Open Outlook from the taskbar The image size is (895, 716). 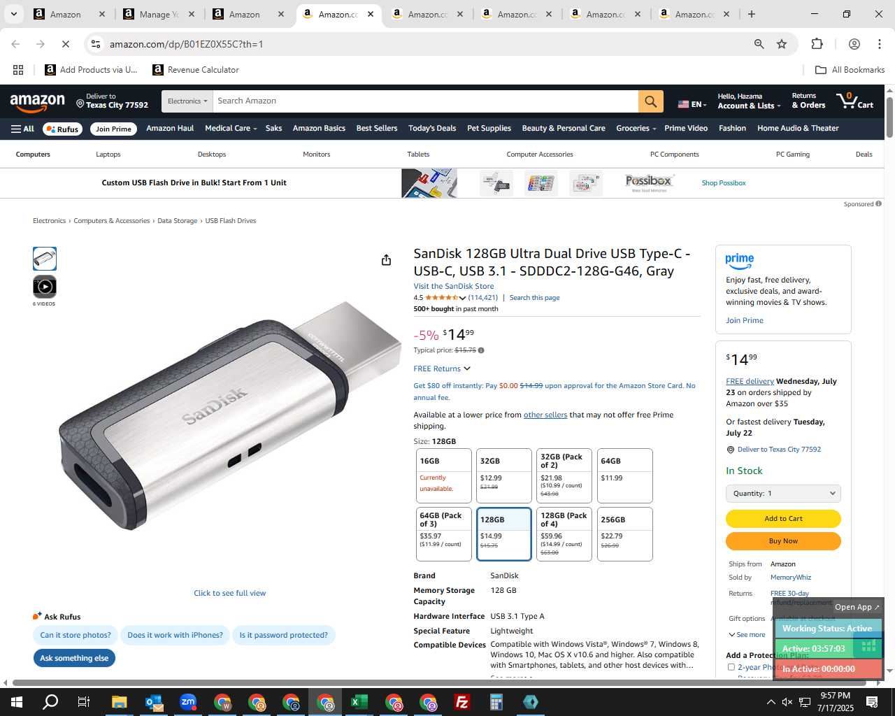coord(154,702)
